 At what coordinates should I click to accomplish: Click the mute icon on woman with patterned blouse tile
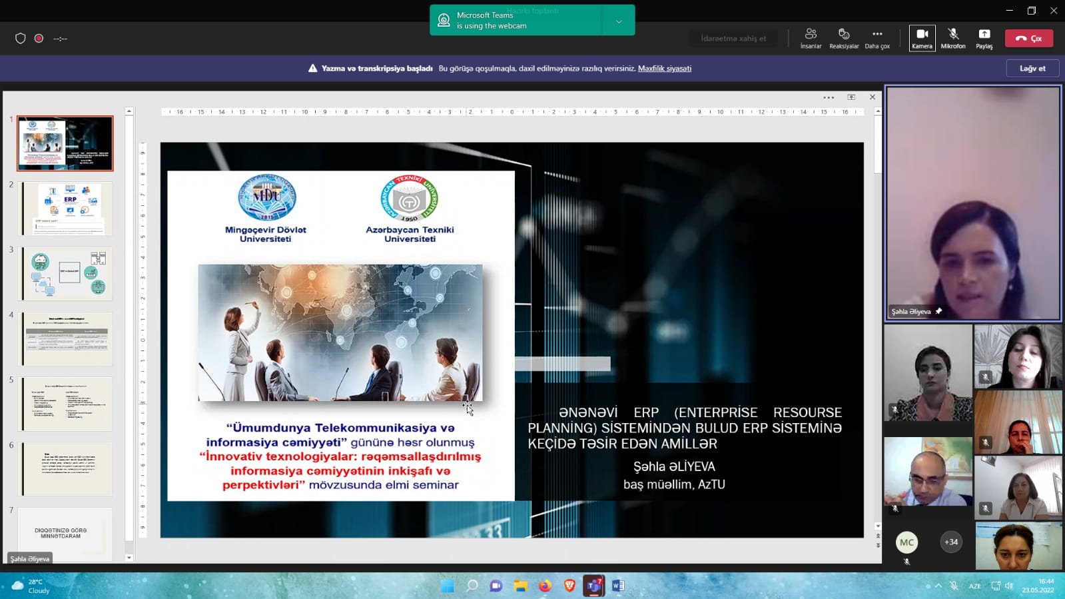pyautogui.click(x=895, y=410)
